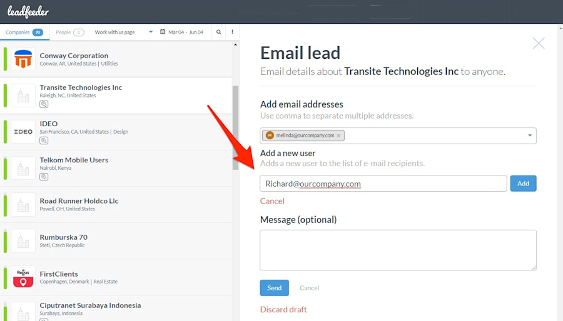
Task: Expand the email addresses dropdown arrow
Action: tap(530, 136)
